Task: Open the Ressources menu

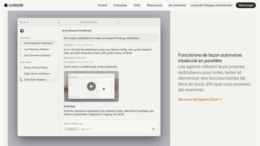Action: coord(155,5)
